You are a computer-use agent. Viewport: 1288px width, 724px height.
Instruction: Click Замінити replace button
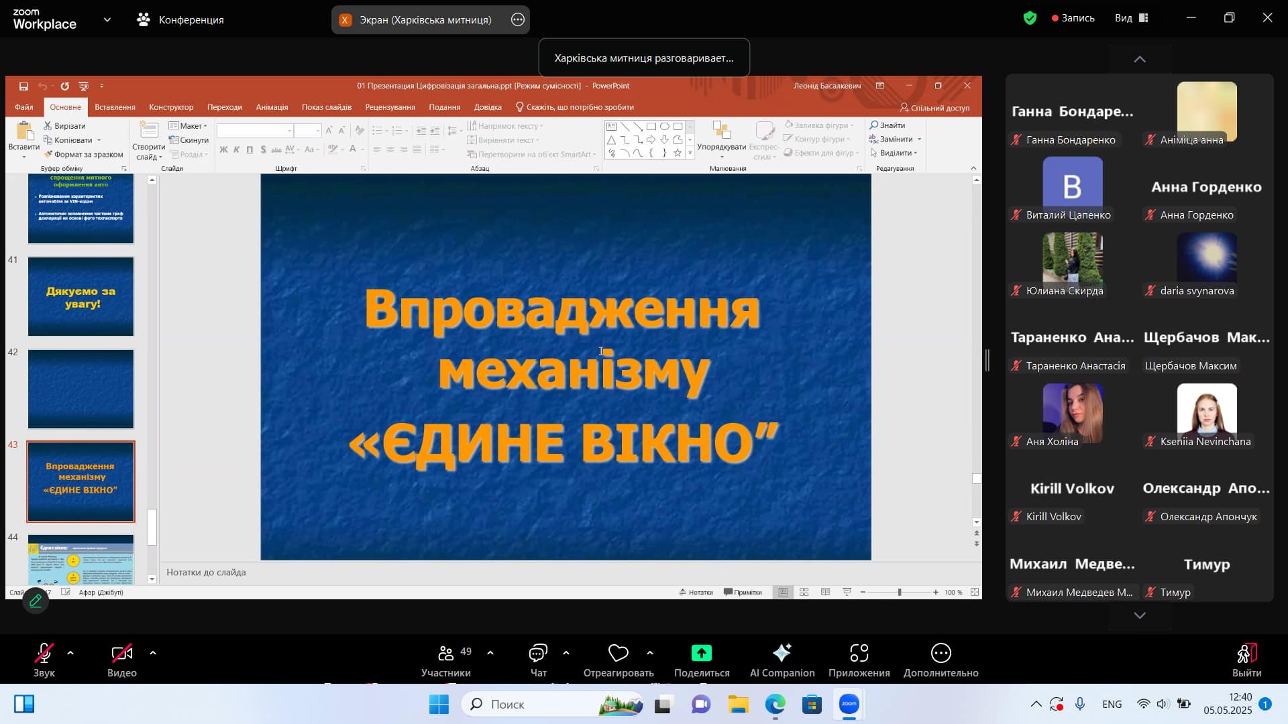click(895, 139)
